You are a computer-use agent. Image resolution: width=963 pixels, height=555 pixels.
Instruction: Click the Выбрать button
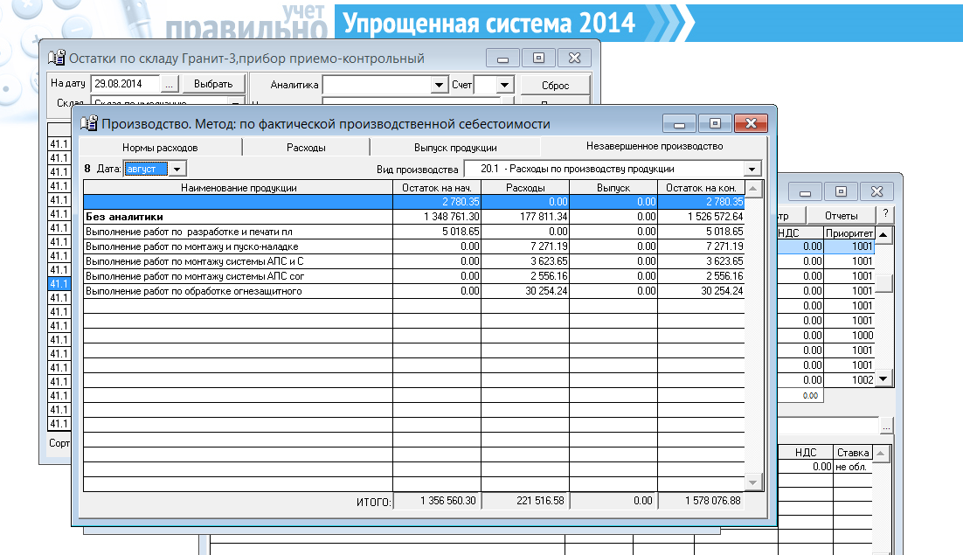pyautogui.click(x=213, y=84)
